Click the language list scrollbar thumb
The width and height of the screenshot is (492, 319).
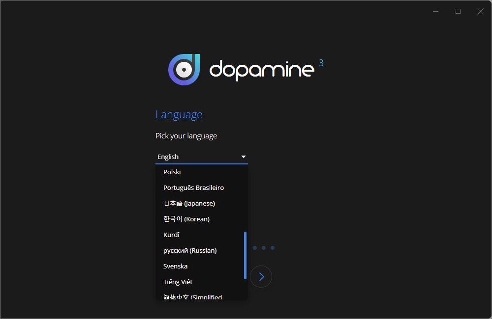(245, 255)
